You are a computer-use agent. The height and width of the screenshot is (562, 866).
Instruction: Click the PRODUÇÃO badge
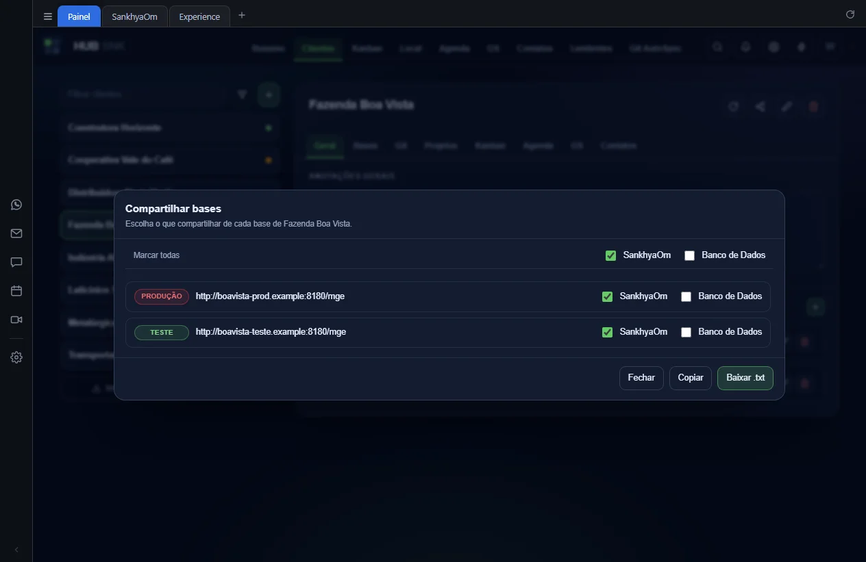[x=162, y=296]
